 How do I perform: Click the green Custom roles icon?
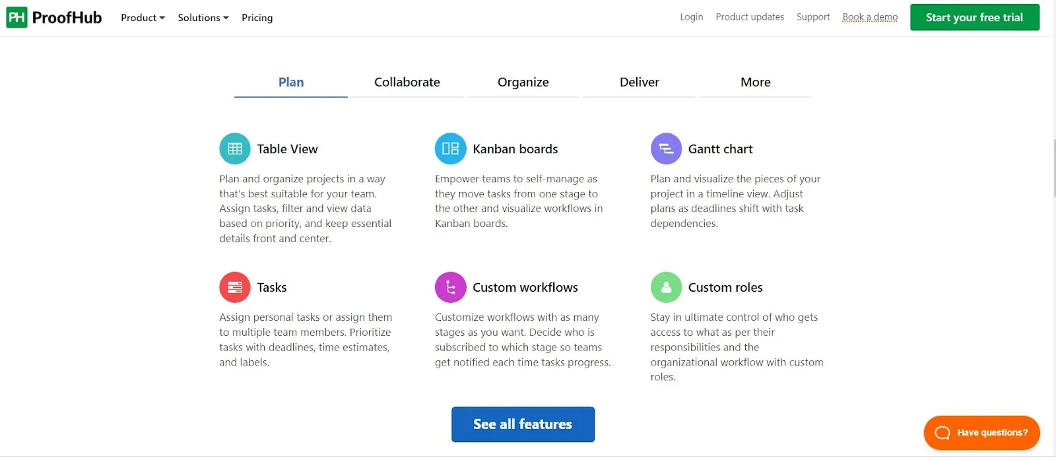point(666,287)
